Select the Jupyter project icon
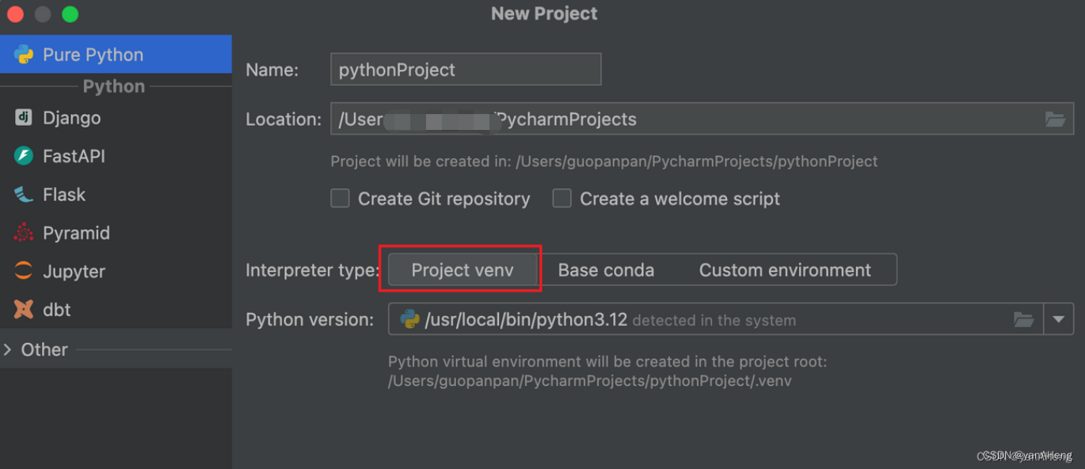The width and height of the screenshot is (1085, 469). [x=21, y=271]
